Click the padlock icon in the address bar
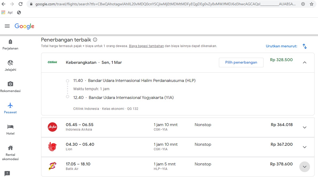This screenshot has width=318, height=179. [31, 4]
